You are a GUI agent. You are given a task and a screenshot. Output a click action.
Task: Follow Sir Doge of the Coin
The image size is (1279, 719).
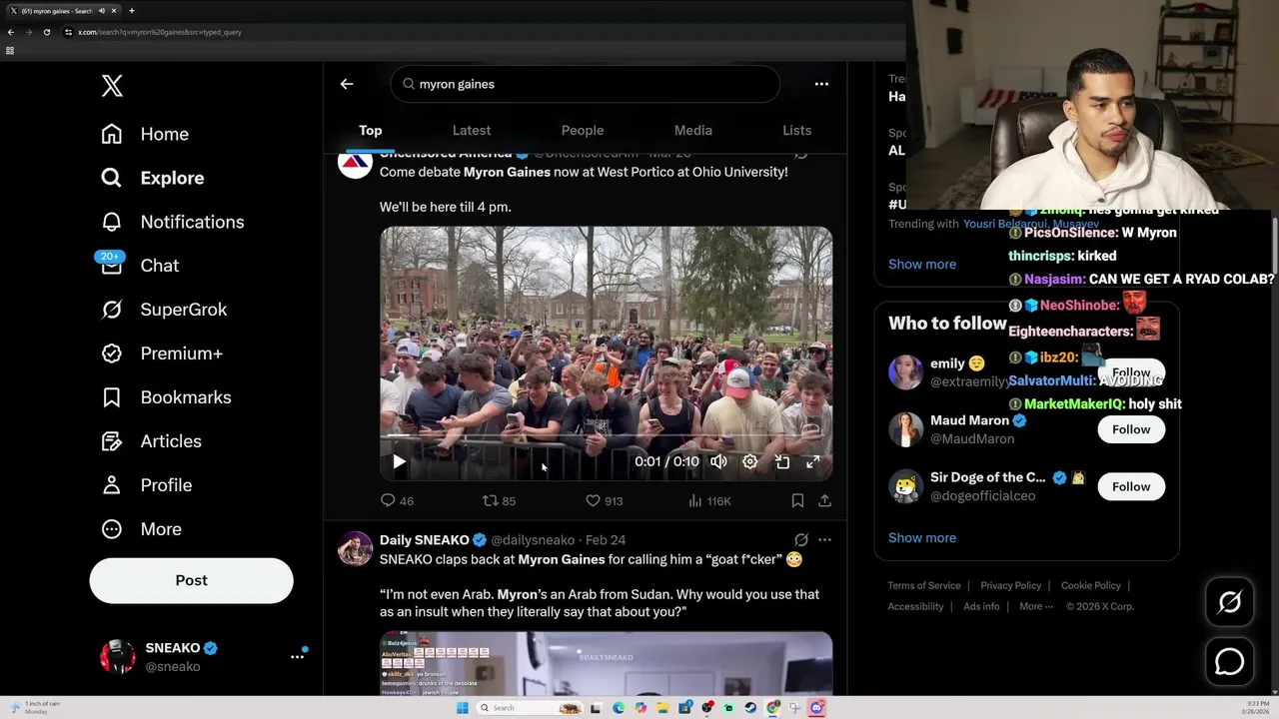pos(1131,486)
